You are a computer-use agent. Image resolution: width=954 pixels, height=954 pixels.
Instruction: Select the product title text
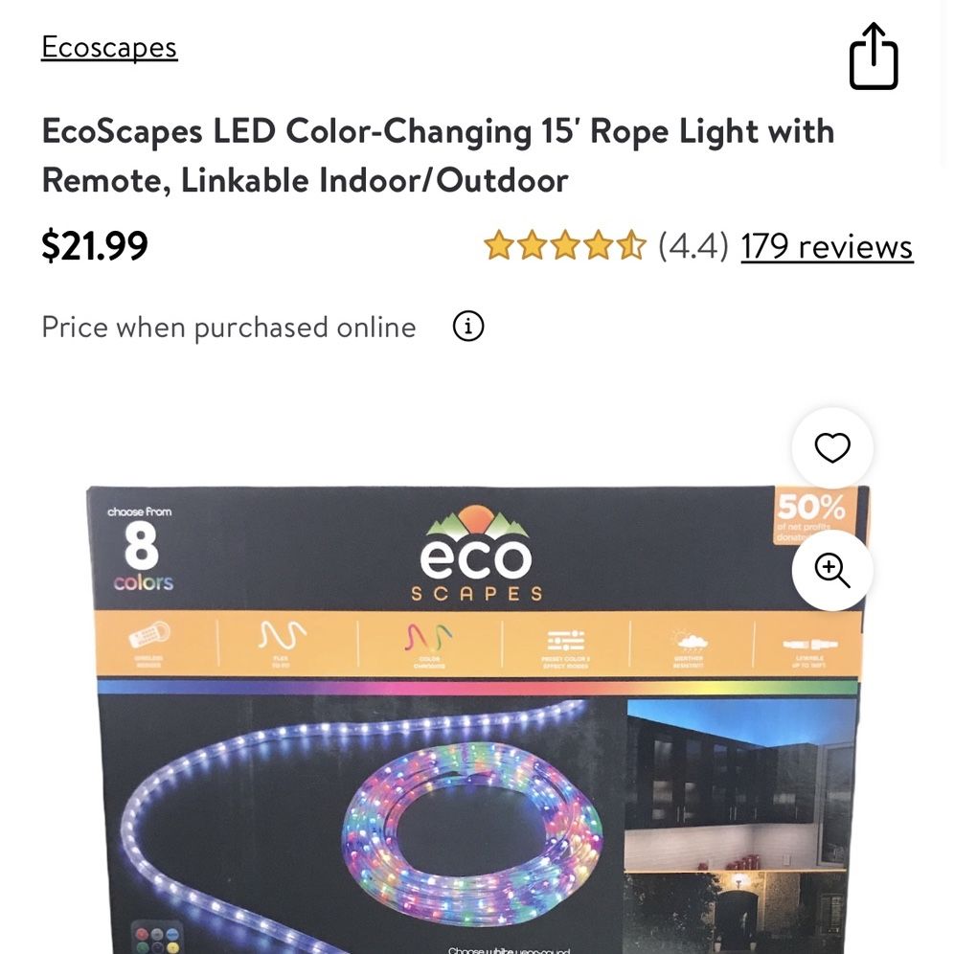pos(438,156)
